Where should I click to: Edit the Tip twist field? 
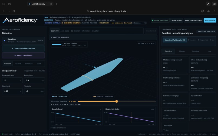[x=34, y=91]
